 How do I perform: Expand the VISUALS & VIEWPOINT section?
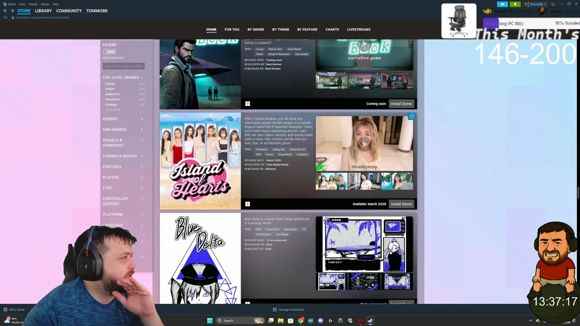pyautogui.click(x=123, y=143)
